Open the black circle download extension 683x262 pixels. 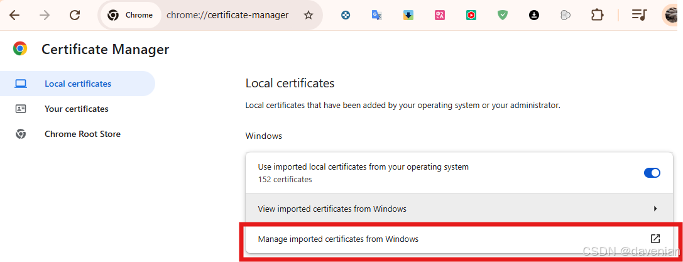pyautogui.click(x=534, y=16)
